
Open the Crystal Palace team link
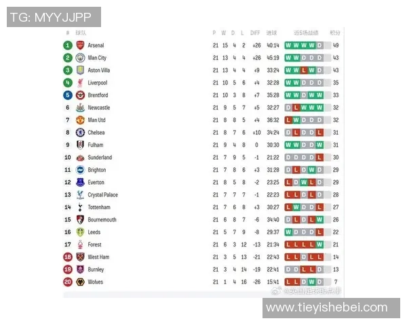[x=102, y=195]
